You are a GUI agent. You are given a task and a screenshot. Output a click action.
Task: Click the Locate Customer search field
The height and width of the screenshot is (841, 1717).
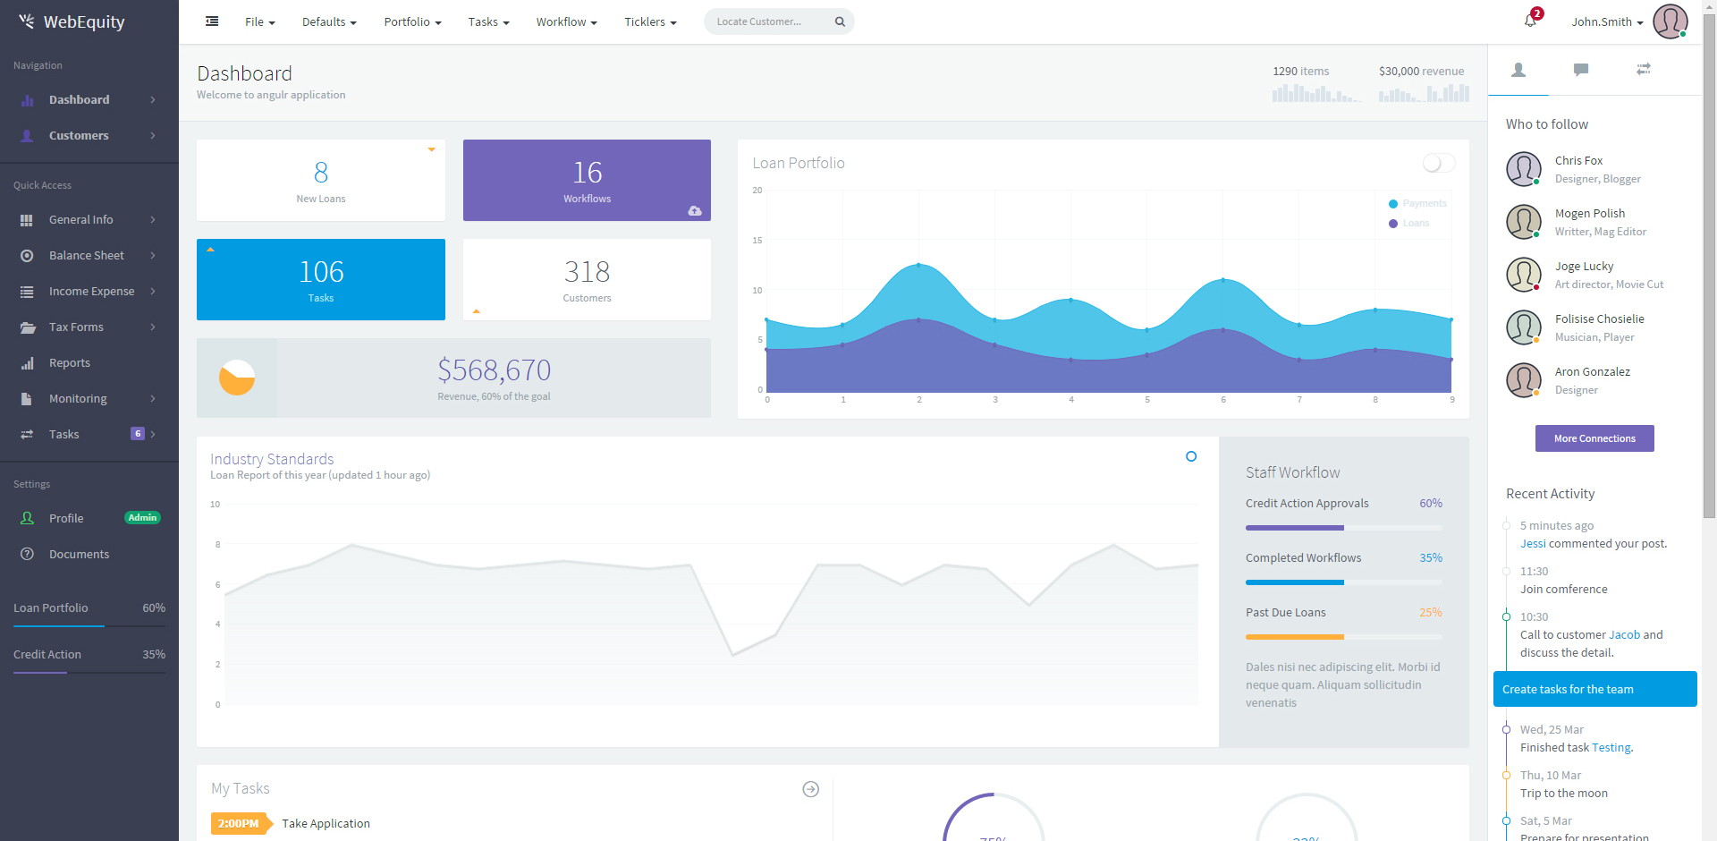tap(767, 21)
